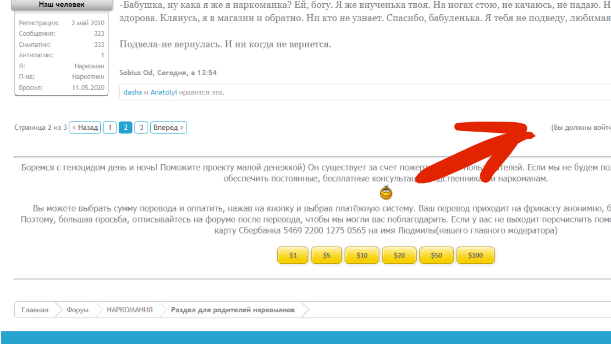Click the П-на value Наркотики
Screen dimensions: 611x344
(88, 77)
